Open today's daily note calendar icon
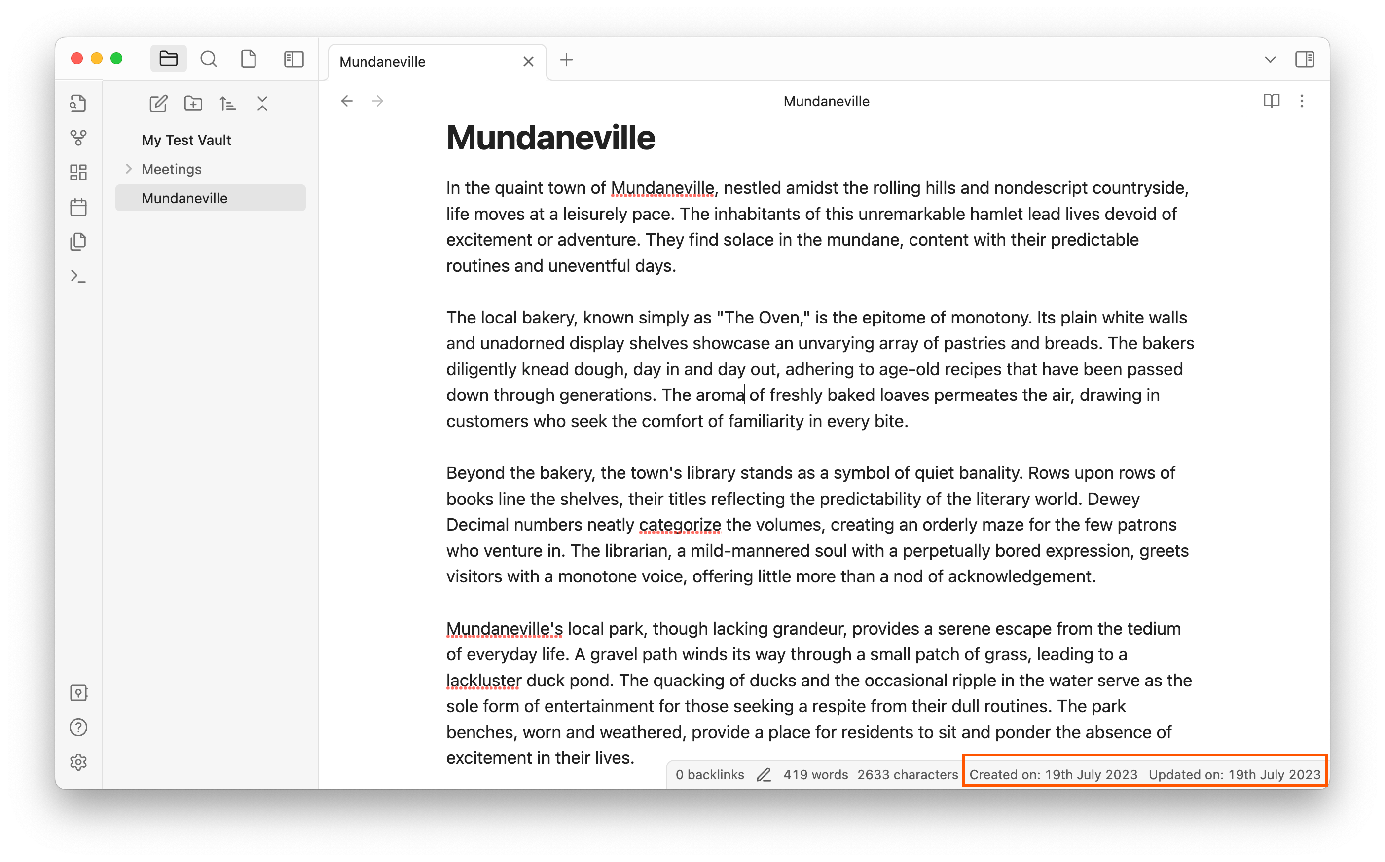Viewport: 1385px width, 862px height. (78, 207)
